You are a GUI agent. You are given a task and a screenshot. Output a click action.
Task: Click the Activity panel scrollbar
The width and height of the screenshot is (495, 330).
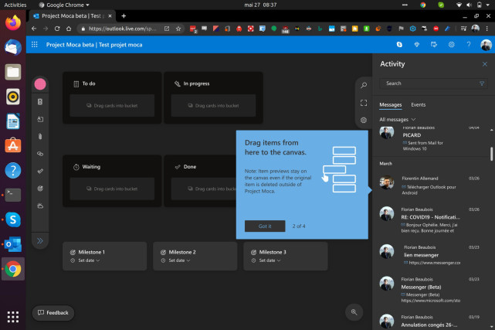coord(491,154)
